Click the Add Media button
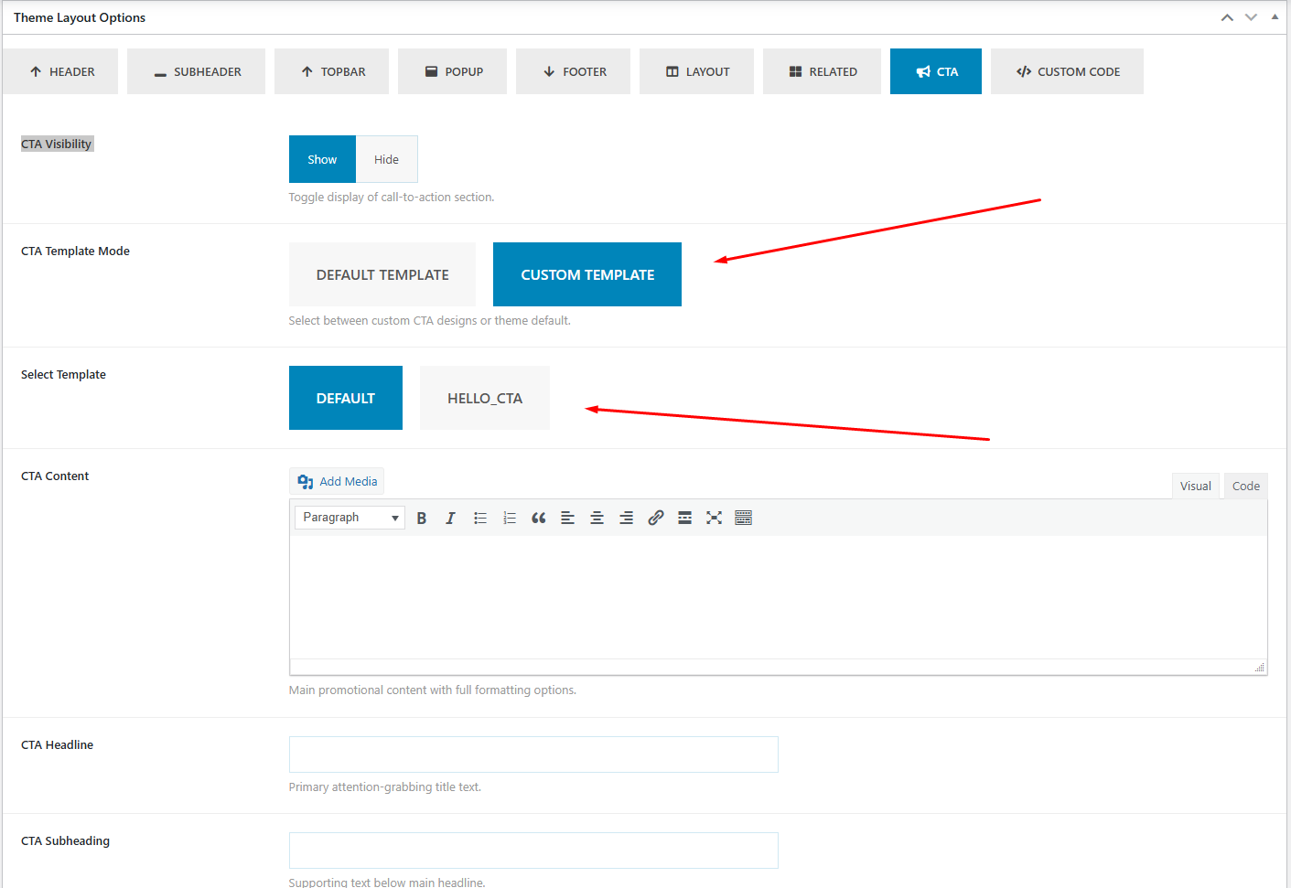Image resolution: width=1291 pixels, height=888 pixels. pyautogui.click(x=337, y=481)
